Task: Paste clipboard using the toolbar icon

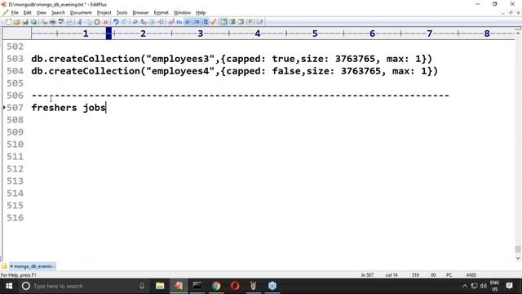Action: pyautogui.click(x=97, y=22)
